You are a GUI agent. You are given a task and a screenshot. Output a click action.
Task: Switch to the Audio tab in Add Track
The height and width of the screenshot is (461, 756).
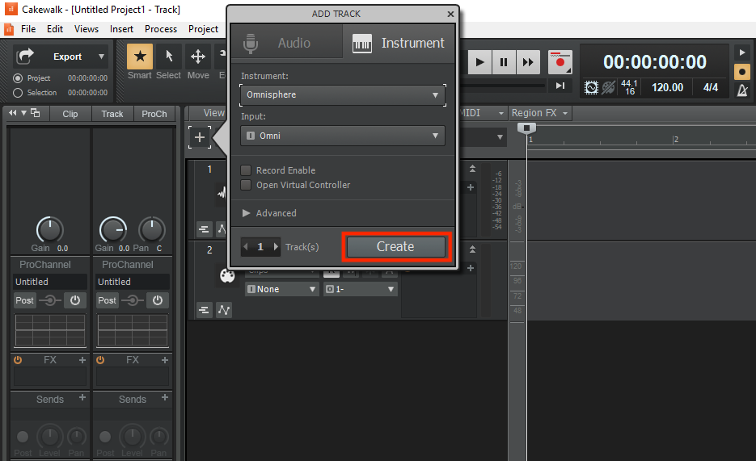click(x=287, y=43)
